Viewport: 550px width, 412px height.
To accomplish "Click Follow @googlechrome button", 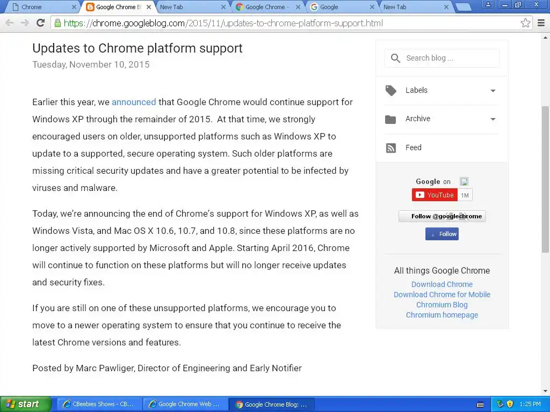I will coord(442,216).
